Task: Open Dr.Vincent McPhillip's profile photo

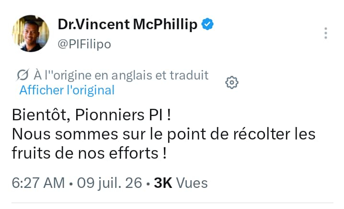Action: 31,34
